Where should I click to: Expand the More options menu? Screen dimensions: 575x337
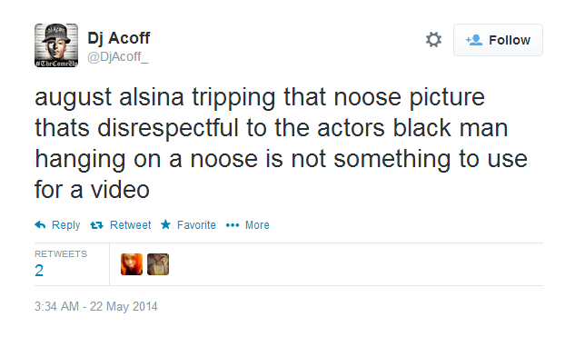pyautogui.click(x=257, y=224)
